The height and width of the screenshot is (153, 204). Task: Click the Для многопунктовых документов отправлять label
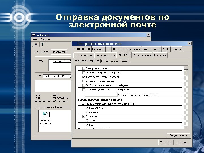(108, 104)
